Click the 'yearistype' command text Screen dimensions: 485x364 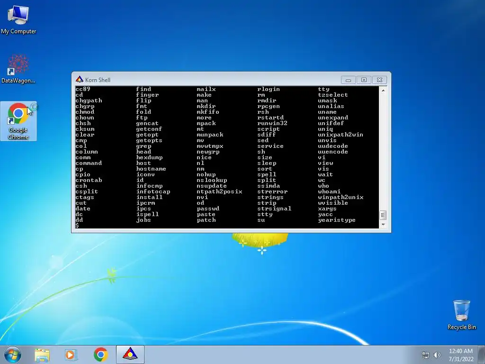pyautogui.click(x=337, y=220)
